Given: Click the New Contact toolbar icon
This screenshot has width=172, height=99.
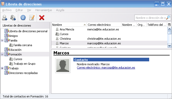Looking at the screenshot, I should tap(5, 18).
